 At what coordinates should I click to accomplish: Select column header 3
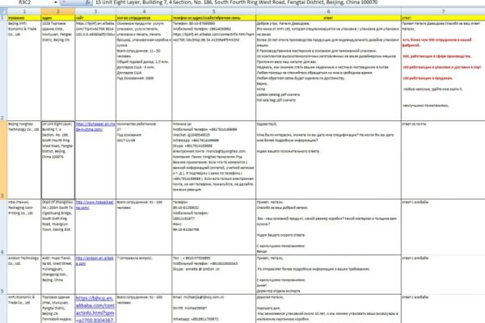(95, 11)
